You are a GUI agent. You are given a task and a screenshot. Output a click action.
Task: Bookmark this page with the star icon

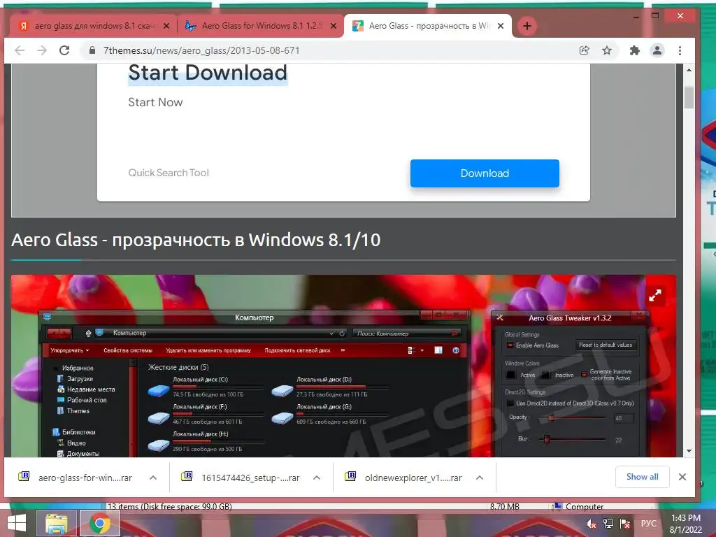(x=606, y=50)
